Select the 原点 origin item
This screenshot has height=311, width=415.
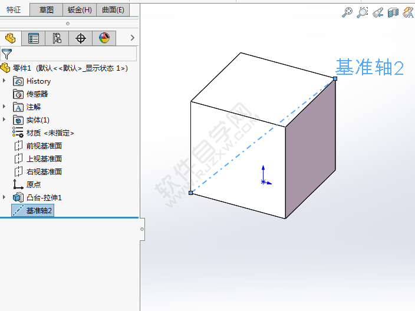tap(34, 185)
